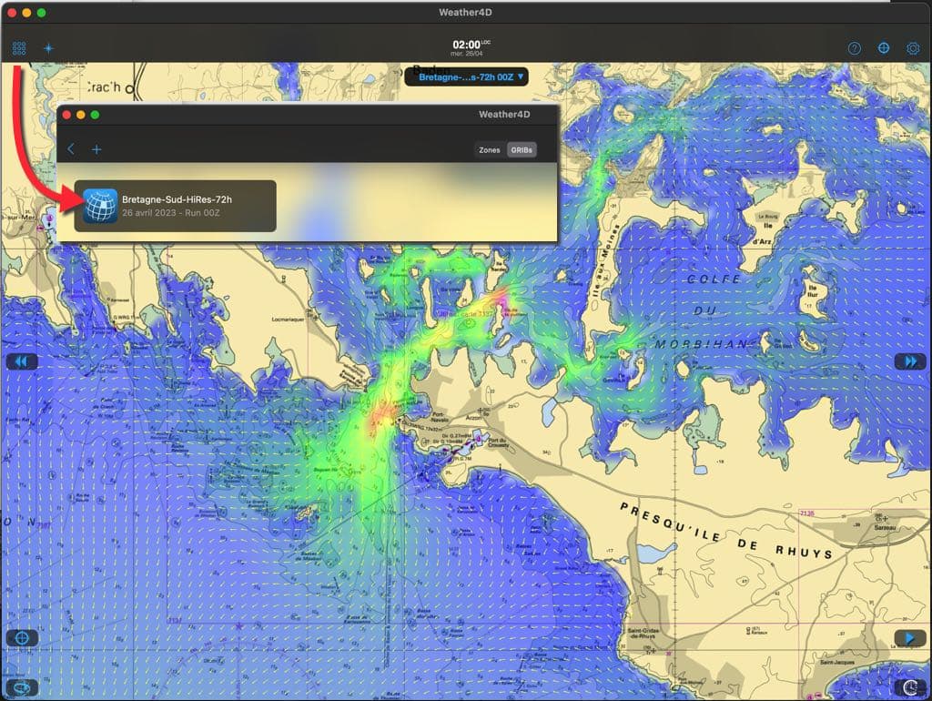Open the settings gear icon
This screenshot has width=932, height=701.
(913, 48)
